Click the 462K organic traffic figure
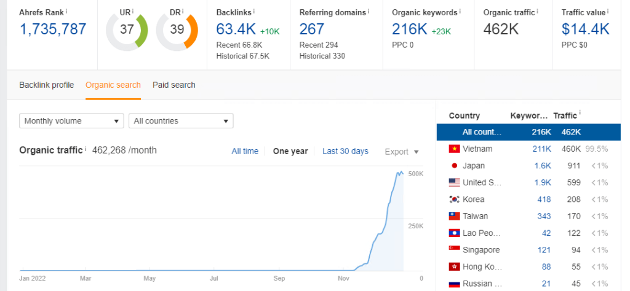Viewport: 630px width, 291px height. 501,29
